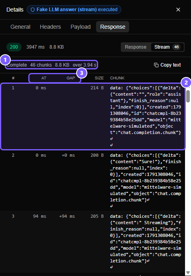Click the +94 ms gap value
191x276 pixels.
click(x=67, y=216)
